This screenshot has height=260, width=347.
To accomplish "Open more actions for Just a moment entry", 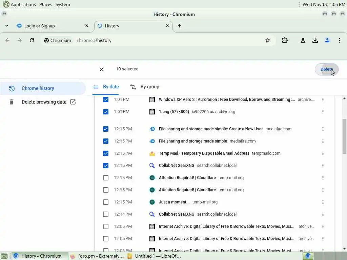I will click(323, 202).
